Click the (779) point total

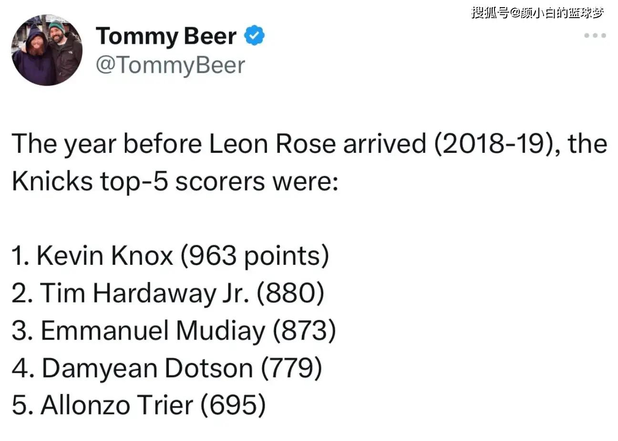pyautogui.click(x=291, y=368)
